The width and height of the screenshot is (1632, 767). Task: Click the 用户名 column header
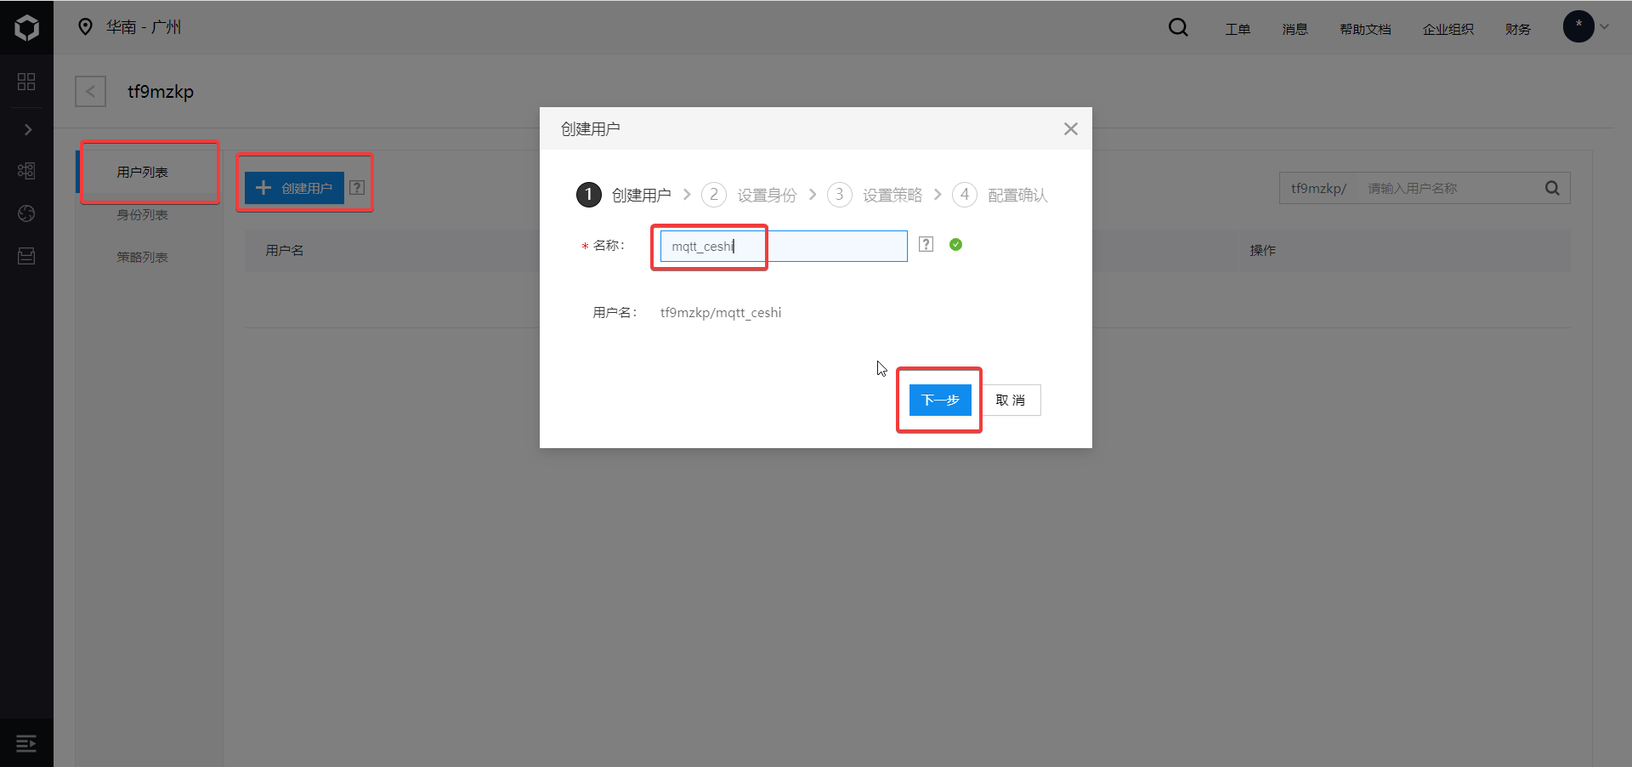click(x=284, y=250)
